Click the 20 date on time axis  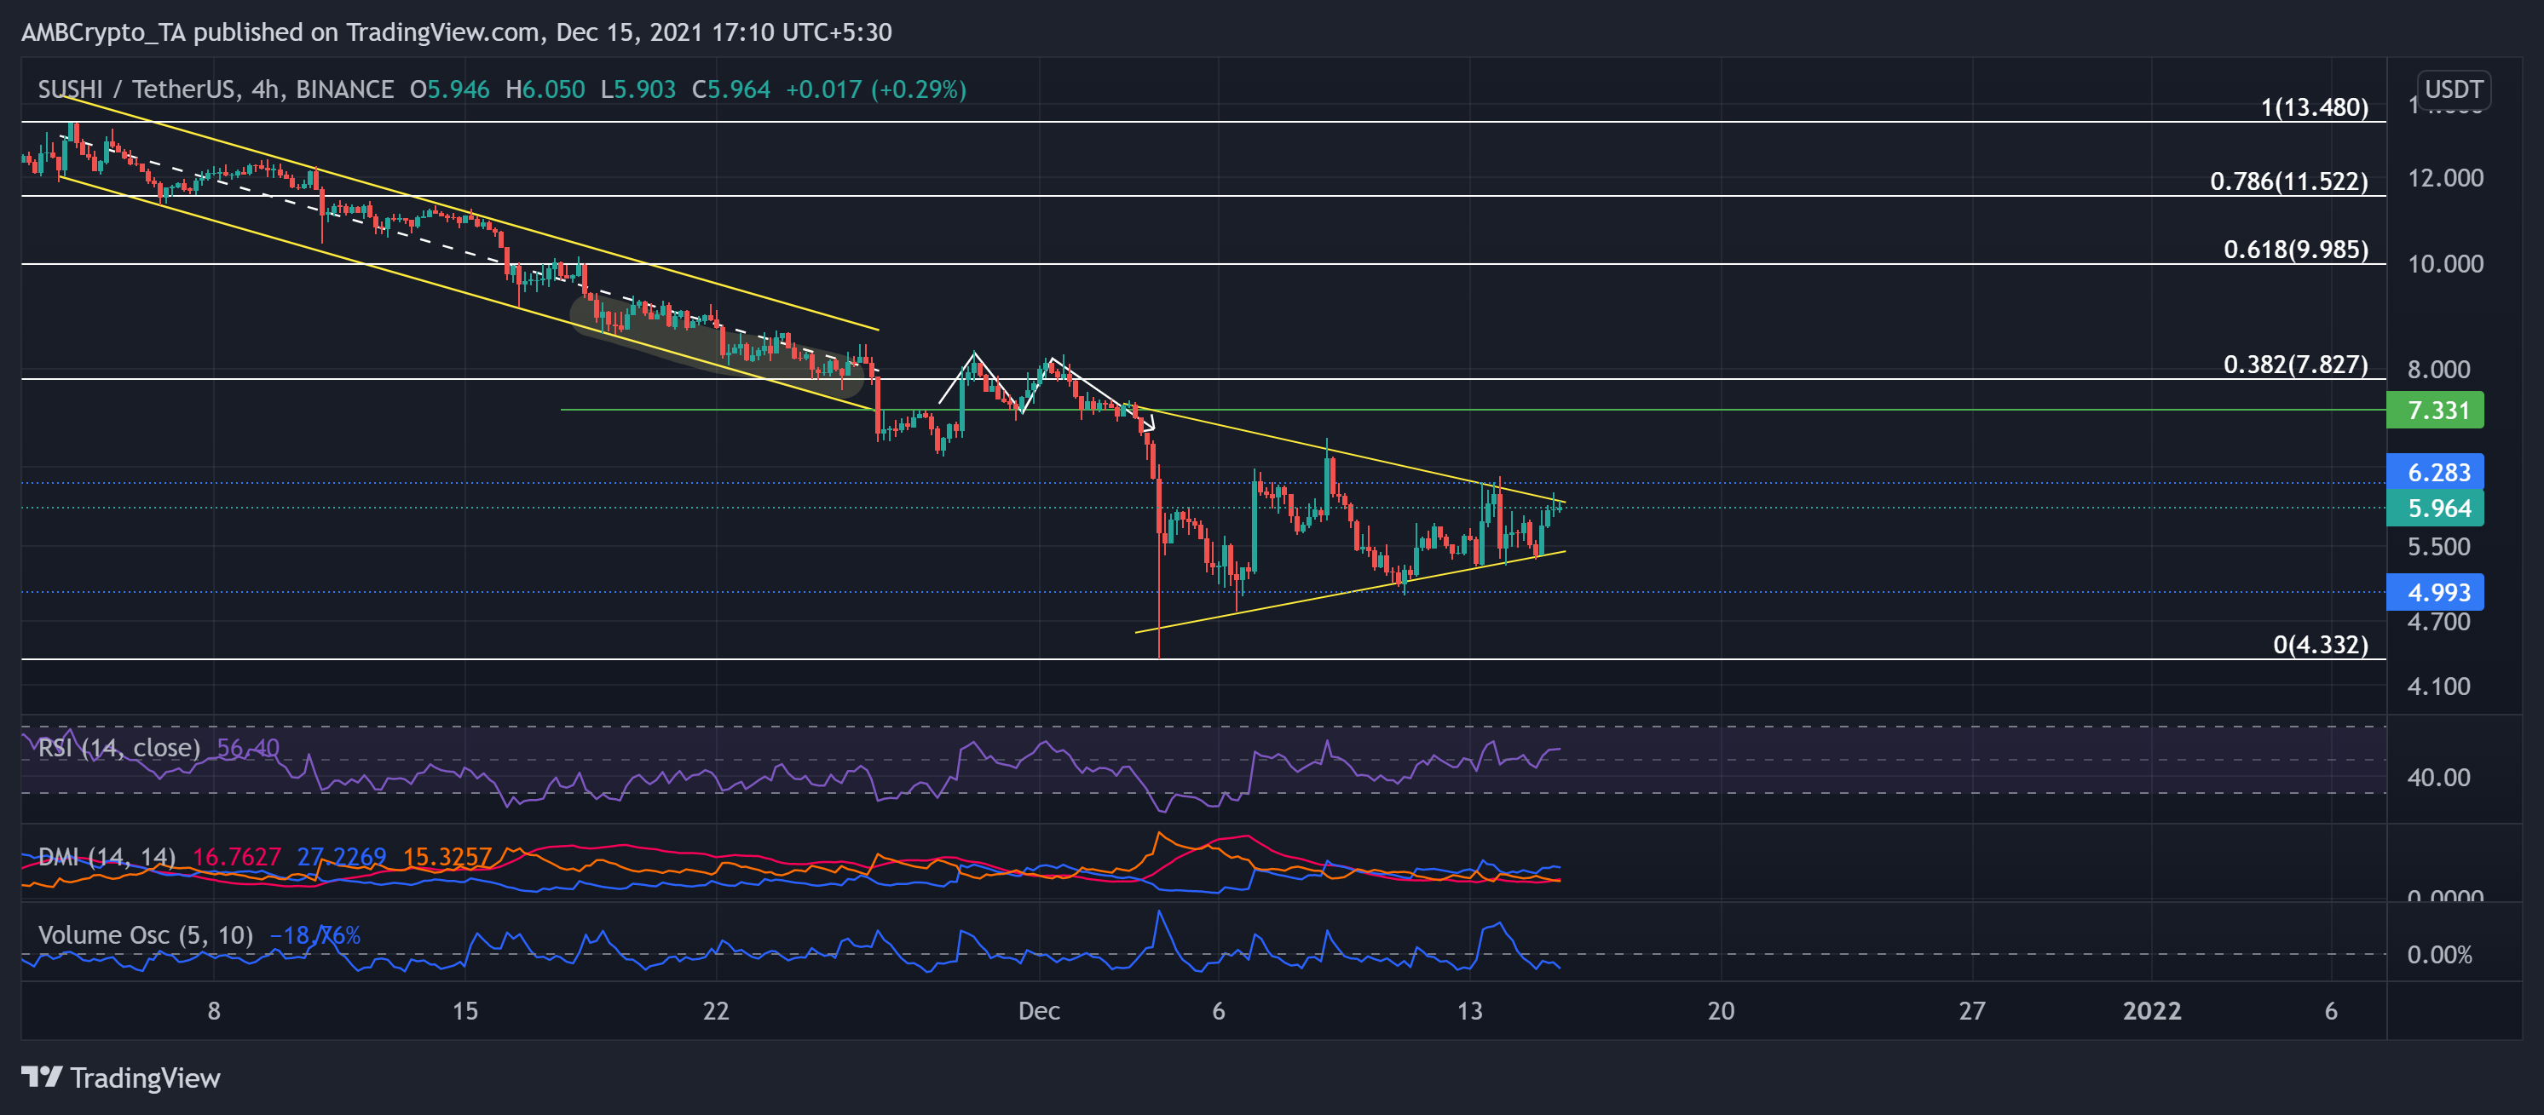pos(1721,1010)
